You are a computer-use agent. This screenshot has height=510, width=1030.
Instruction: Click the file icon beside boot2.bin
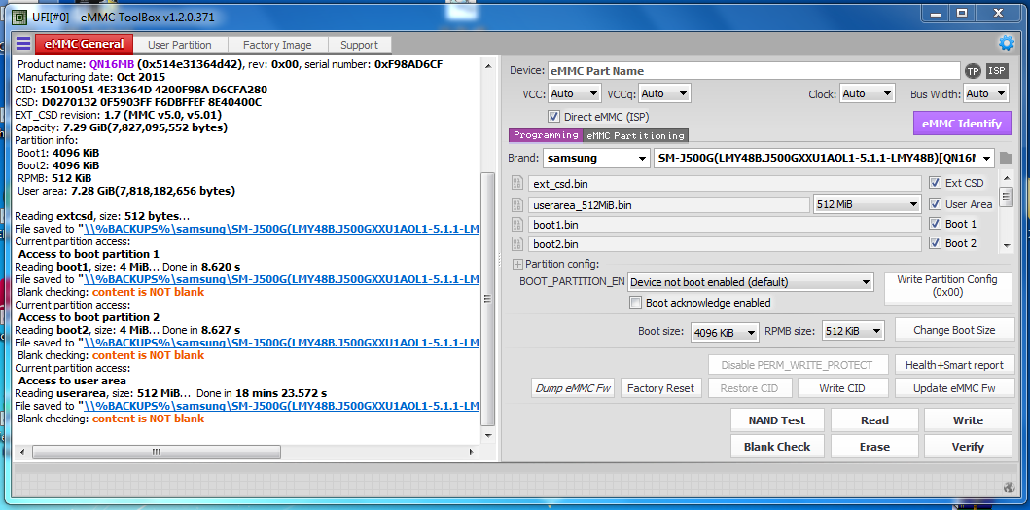click(x=517, y=244)
